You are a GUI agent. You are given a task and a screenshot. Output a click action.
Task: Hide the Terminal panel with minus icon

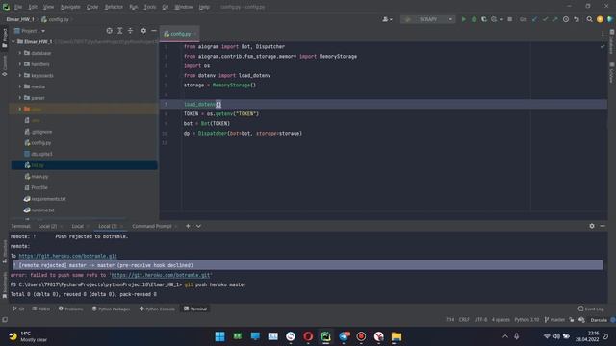pos(603,226)
